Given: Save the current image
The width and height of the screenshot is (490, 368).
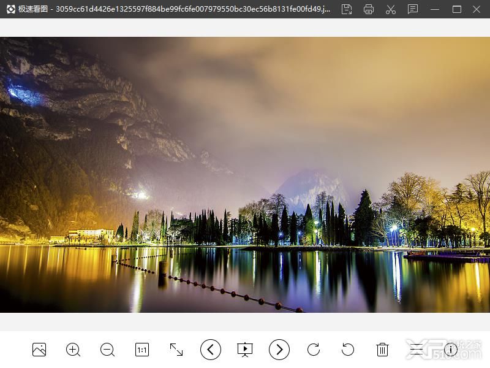Looking at the screenshot, I should coord(347,10).
